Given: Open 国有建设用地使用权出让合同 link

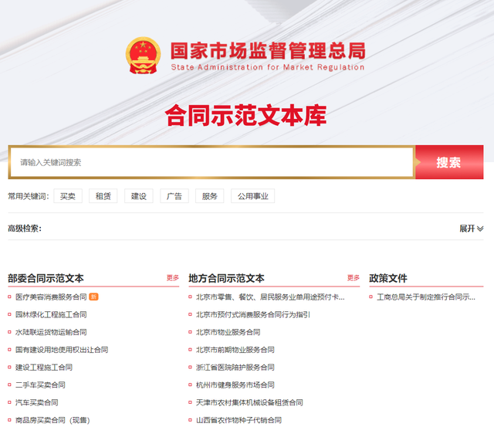Looking at the screenshot, I should [62, 350].
